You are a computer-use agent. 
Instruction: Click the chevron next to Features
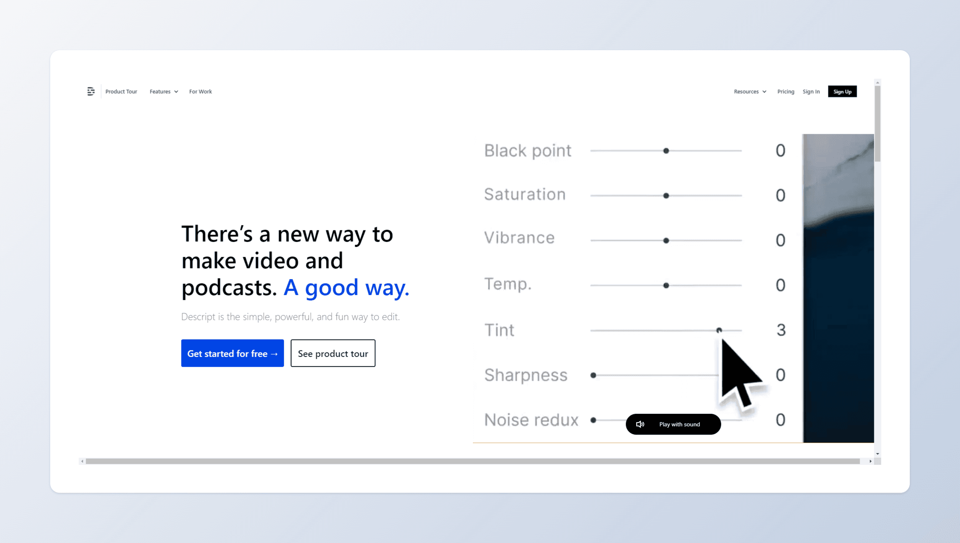[176, 92]
